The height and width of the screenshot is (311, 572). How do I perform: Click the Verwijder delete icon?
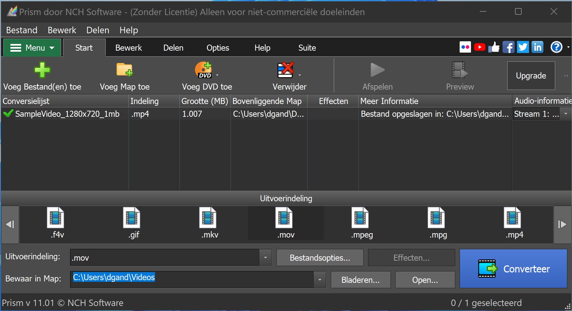285,70
